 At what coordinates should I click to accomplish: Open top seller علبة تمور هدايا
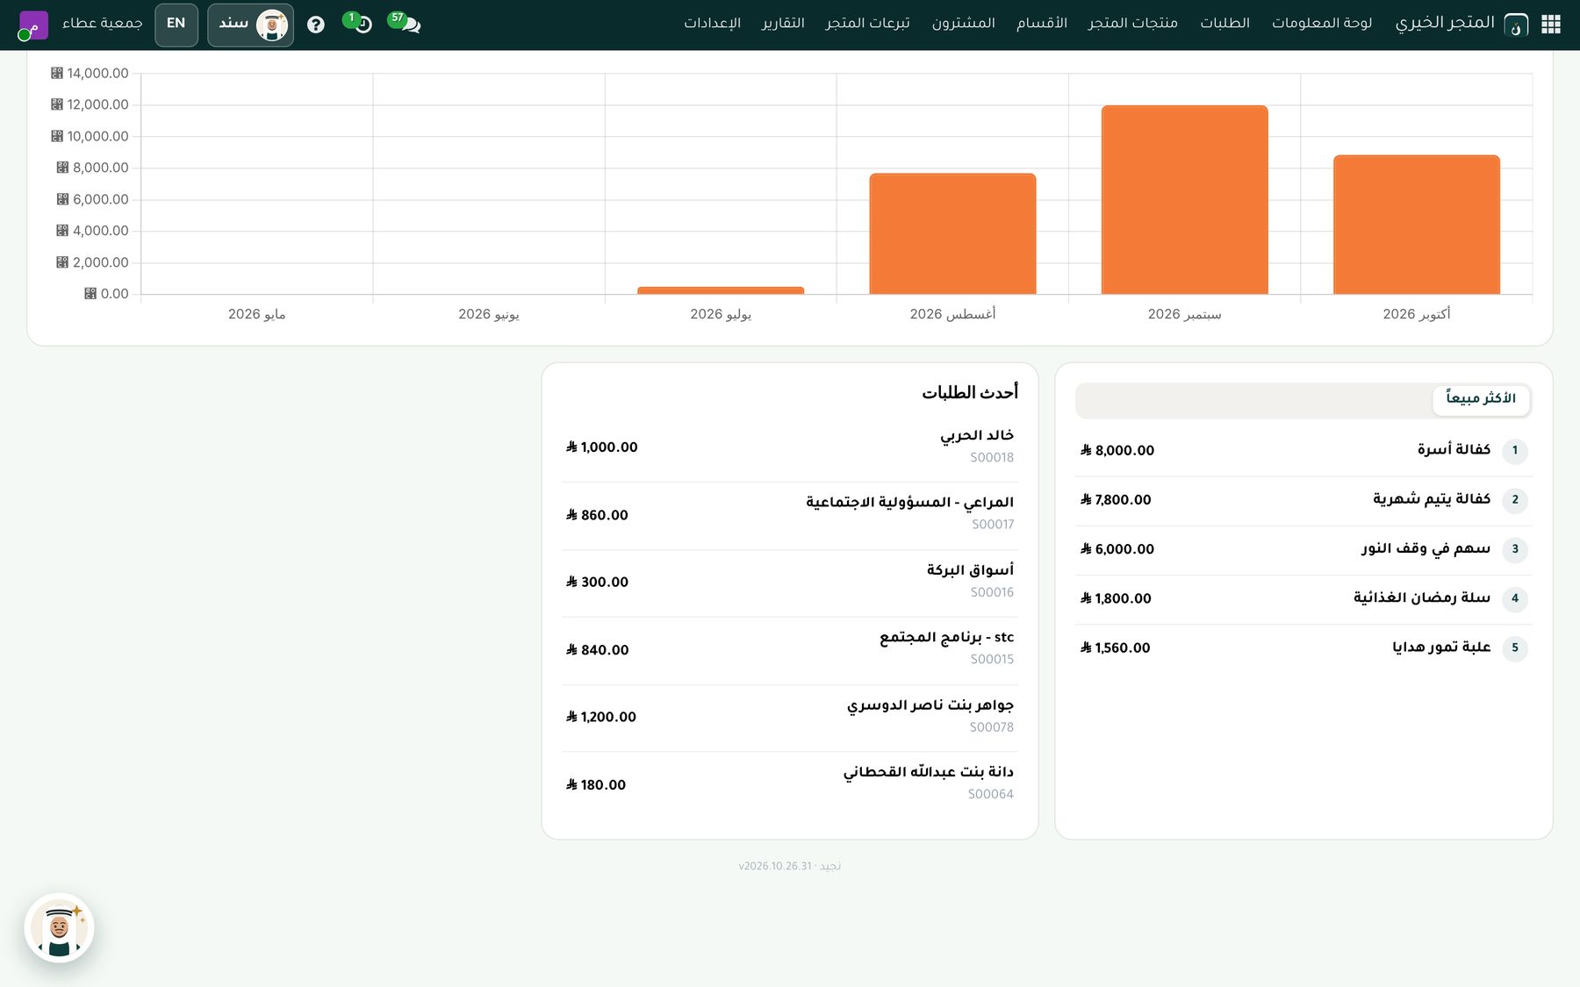(1303, 648)
